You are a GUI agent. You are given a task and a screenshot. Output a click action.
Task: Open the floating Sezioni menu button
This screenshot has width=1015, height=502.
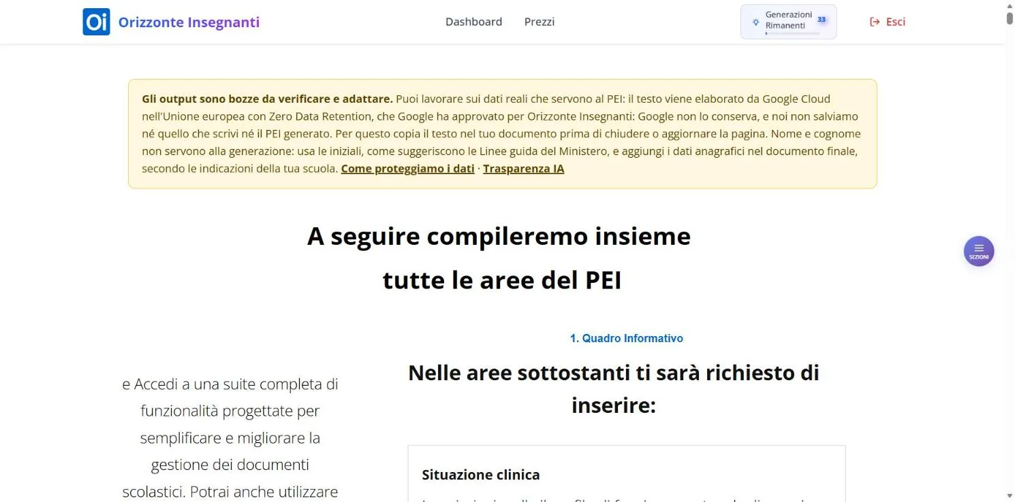(979, 251)
